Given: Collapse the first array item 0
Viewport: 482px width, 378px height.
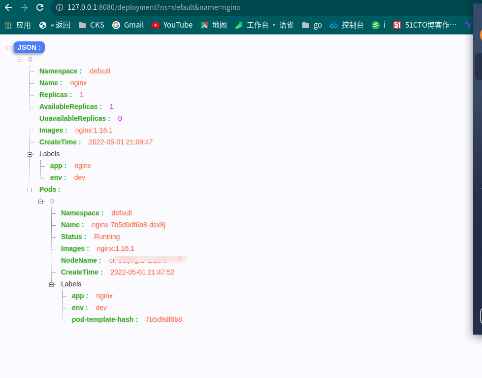Looking at the screenshot, I should point(19,60).
